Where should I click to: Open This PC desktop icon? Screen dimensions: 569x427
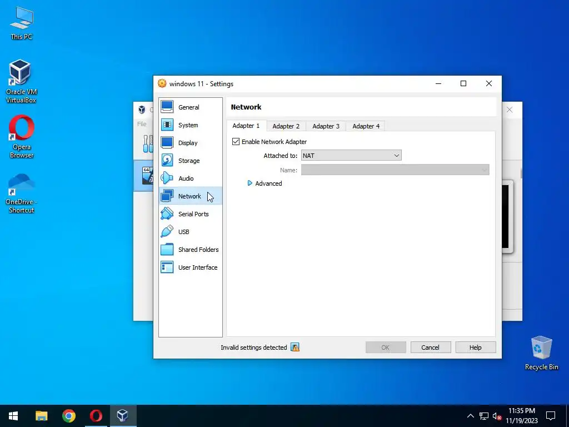tap(22, 23)
